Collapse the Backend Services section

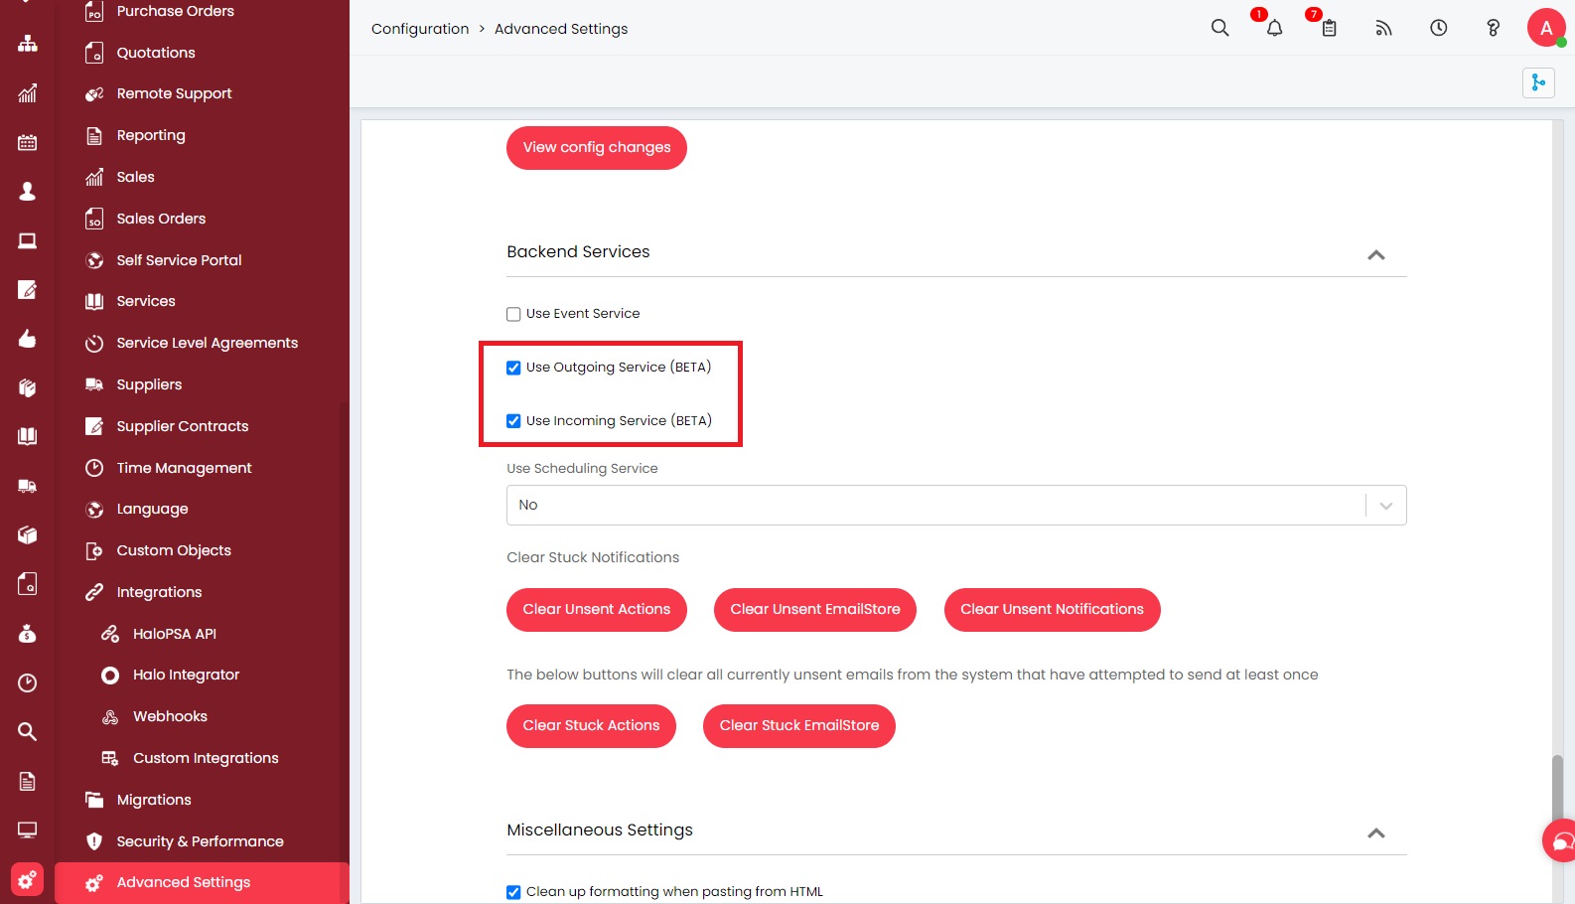[1375, 255]
